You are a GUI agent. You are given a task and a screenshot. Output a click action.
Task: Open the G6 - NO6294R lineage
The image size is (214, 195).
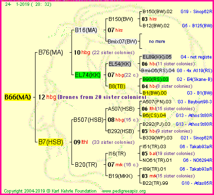pos(197,160)
